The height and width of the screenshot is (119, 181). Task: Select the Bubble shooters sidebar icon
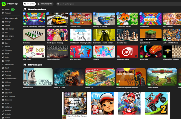pos(3,79)
